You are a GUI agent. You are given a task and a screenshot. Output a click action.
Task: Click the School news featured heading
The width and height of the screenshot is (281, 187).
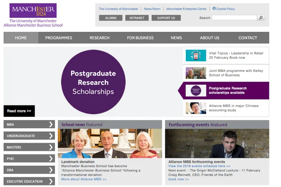tap(82, 124)
